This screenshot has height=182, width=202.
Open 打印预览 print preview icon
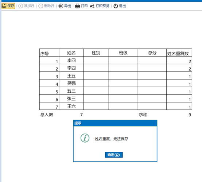tap(92, 6)
